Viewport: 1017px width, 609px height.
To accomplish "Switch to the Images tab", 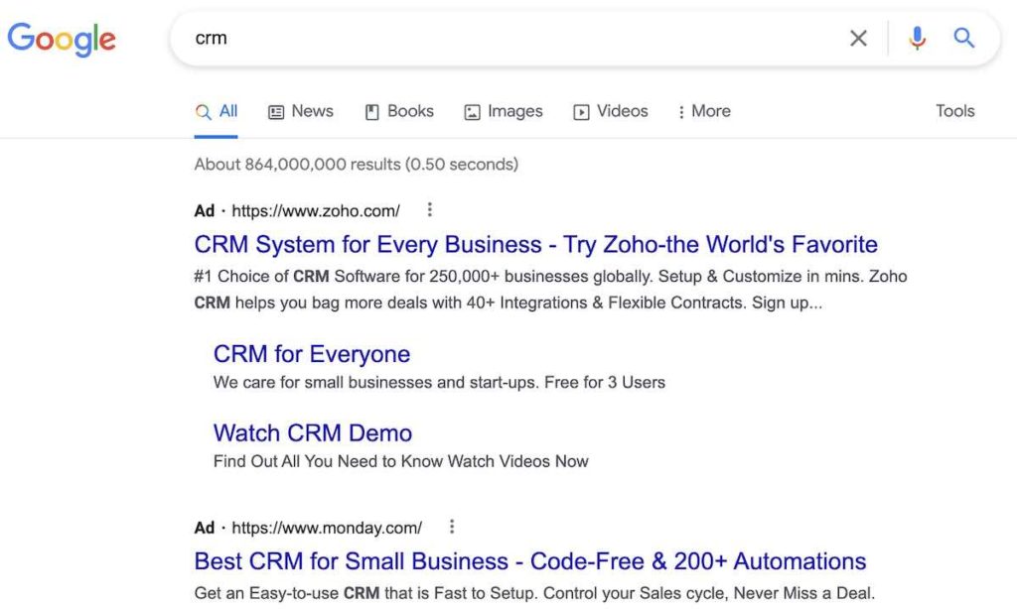I will tap(504, 111).
